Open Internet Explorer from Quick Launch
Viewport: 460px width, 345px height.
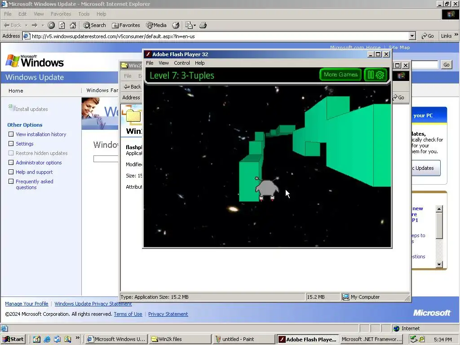coord(47,339)
